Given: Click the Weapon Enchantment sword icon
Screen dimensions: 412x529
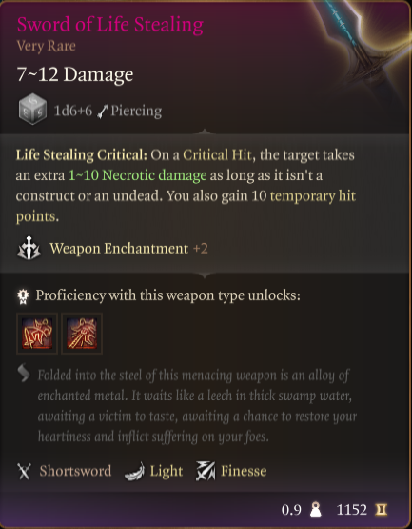Looking at the screenshot, I should 29,248.
